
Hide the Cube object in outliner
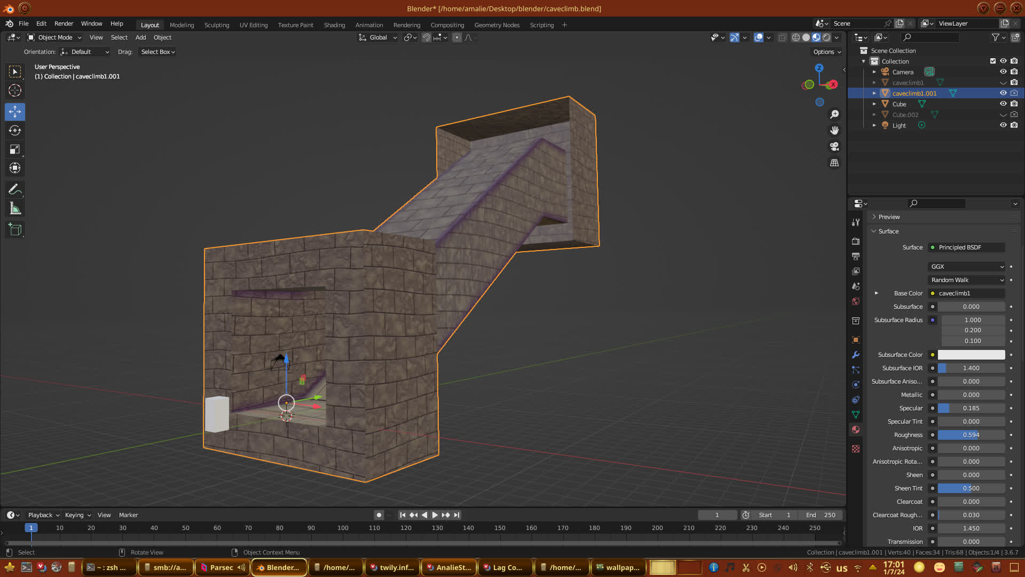[1003, 104]
